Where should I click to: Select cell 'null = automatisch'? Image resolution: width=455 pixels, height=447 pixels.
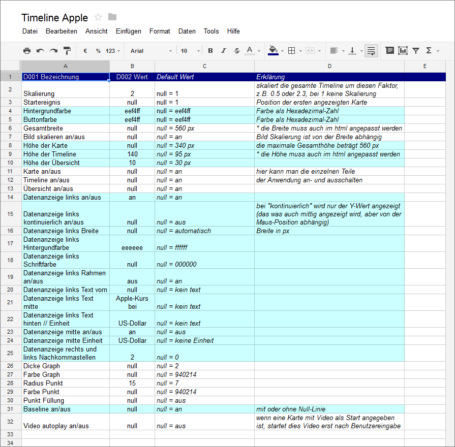pos(204,231)
